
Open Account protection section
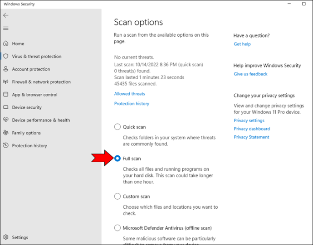click(31, 69)
